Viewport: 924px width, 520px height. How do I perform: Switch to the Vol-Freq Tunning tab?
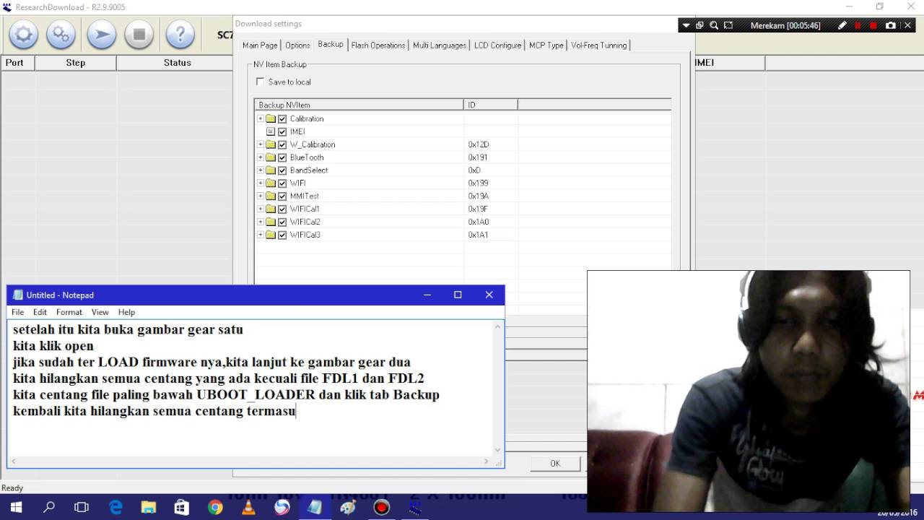point(598,45)
